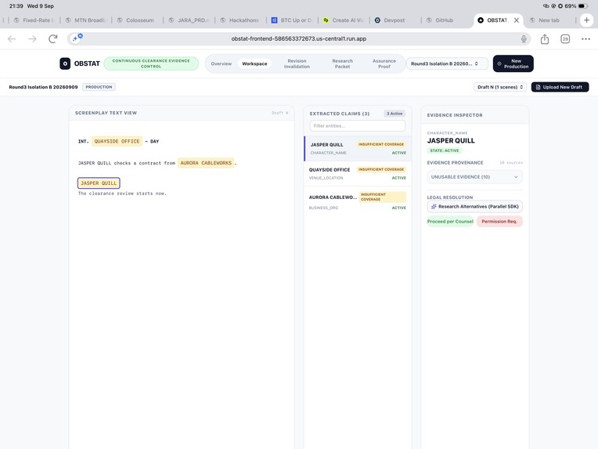Select JASPER QUILL highlighted character cue
The width and height of the screenshot is (598, 449).
tap(99, 183)
